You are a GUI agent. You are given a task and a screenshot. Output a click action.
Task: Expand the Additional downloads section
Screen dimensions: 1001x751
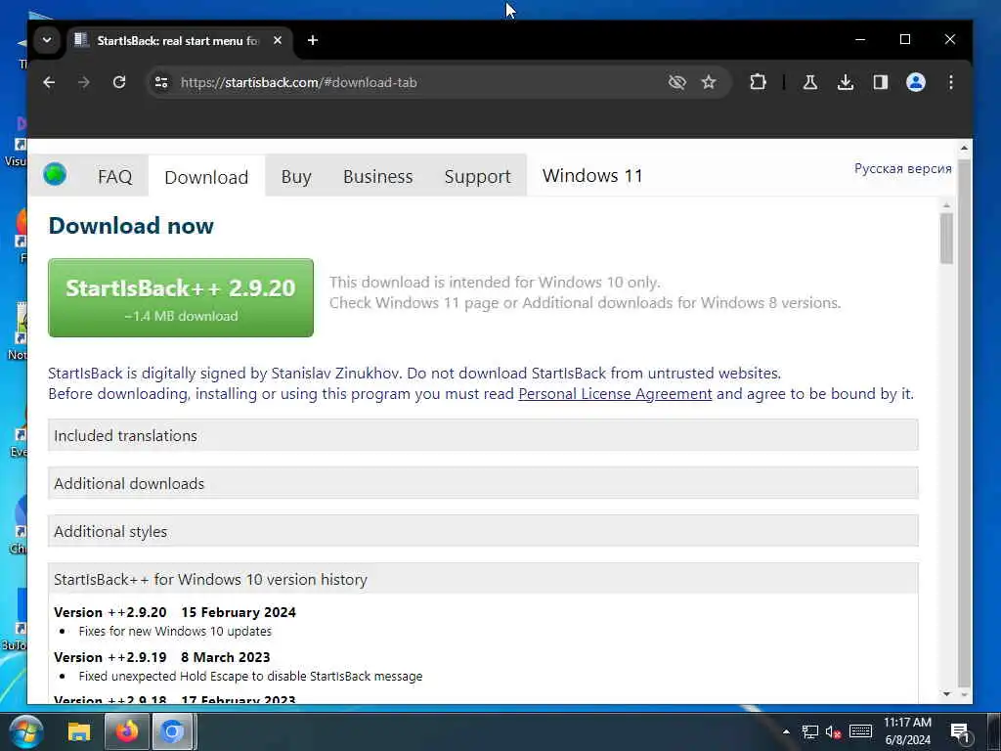(483, 483)
